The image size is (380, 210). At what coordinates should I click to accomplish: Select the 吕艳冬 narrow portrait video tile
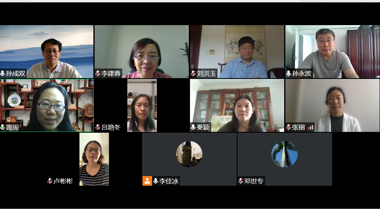(142, 106)
